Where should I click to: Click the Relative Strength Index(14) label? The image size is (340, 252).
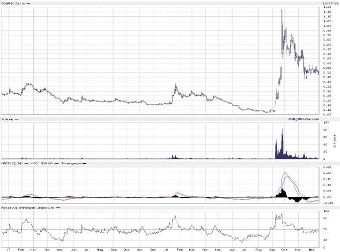[27, 207]
